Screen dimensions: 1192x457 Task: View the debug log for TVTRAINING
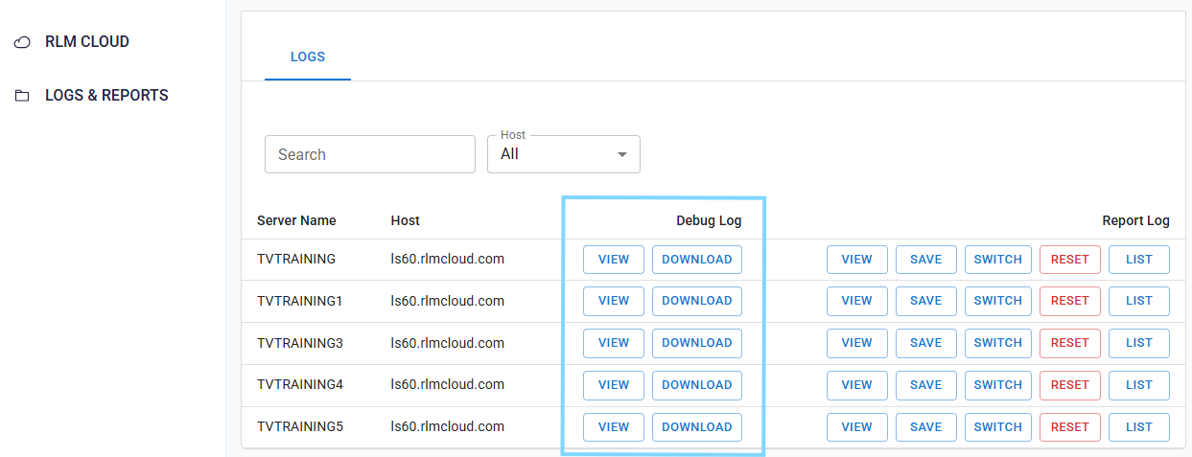614,260
